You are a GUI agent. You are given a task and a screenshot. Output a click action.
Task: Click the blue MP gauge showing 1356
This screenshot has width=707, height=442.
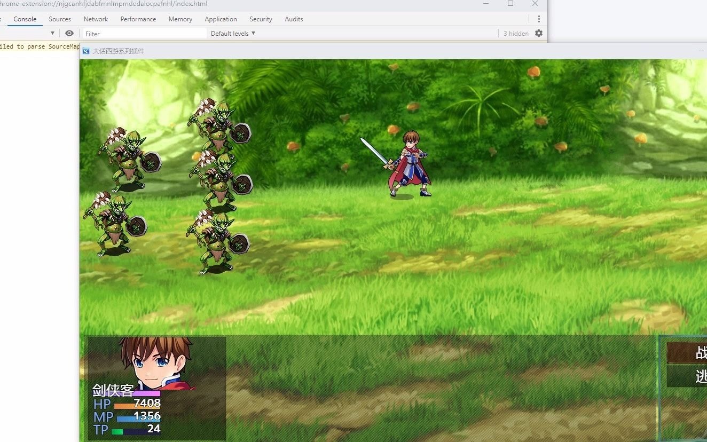(x=138, y=419)
